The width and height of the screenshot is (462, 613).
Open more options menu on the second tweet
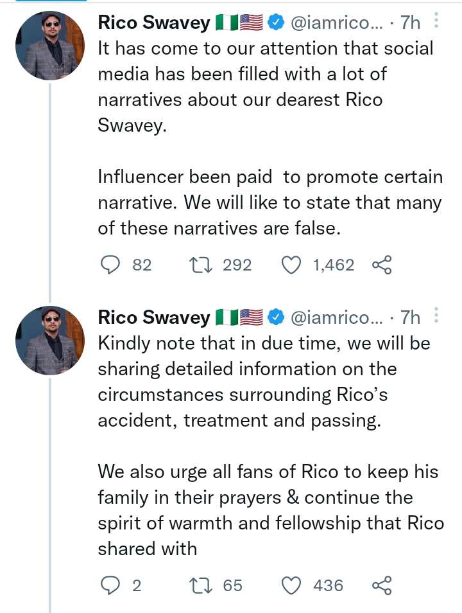click(x=436, y=317)
